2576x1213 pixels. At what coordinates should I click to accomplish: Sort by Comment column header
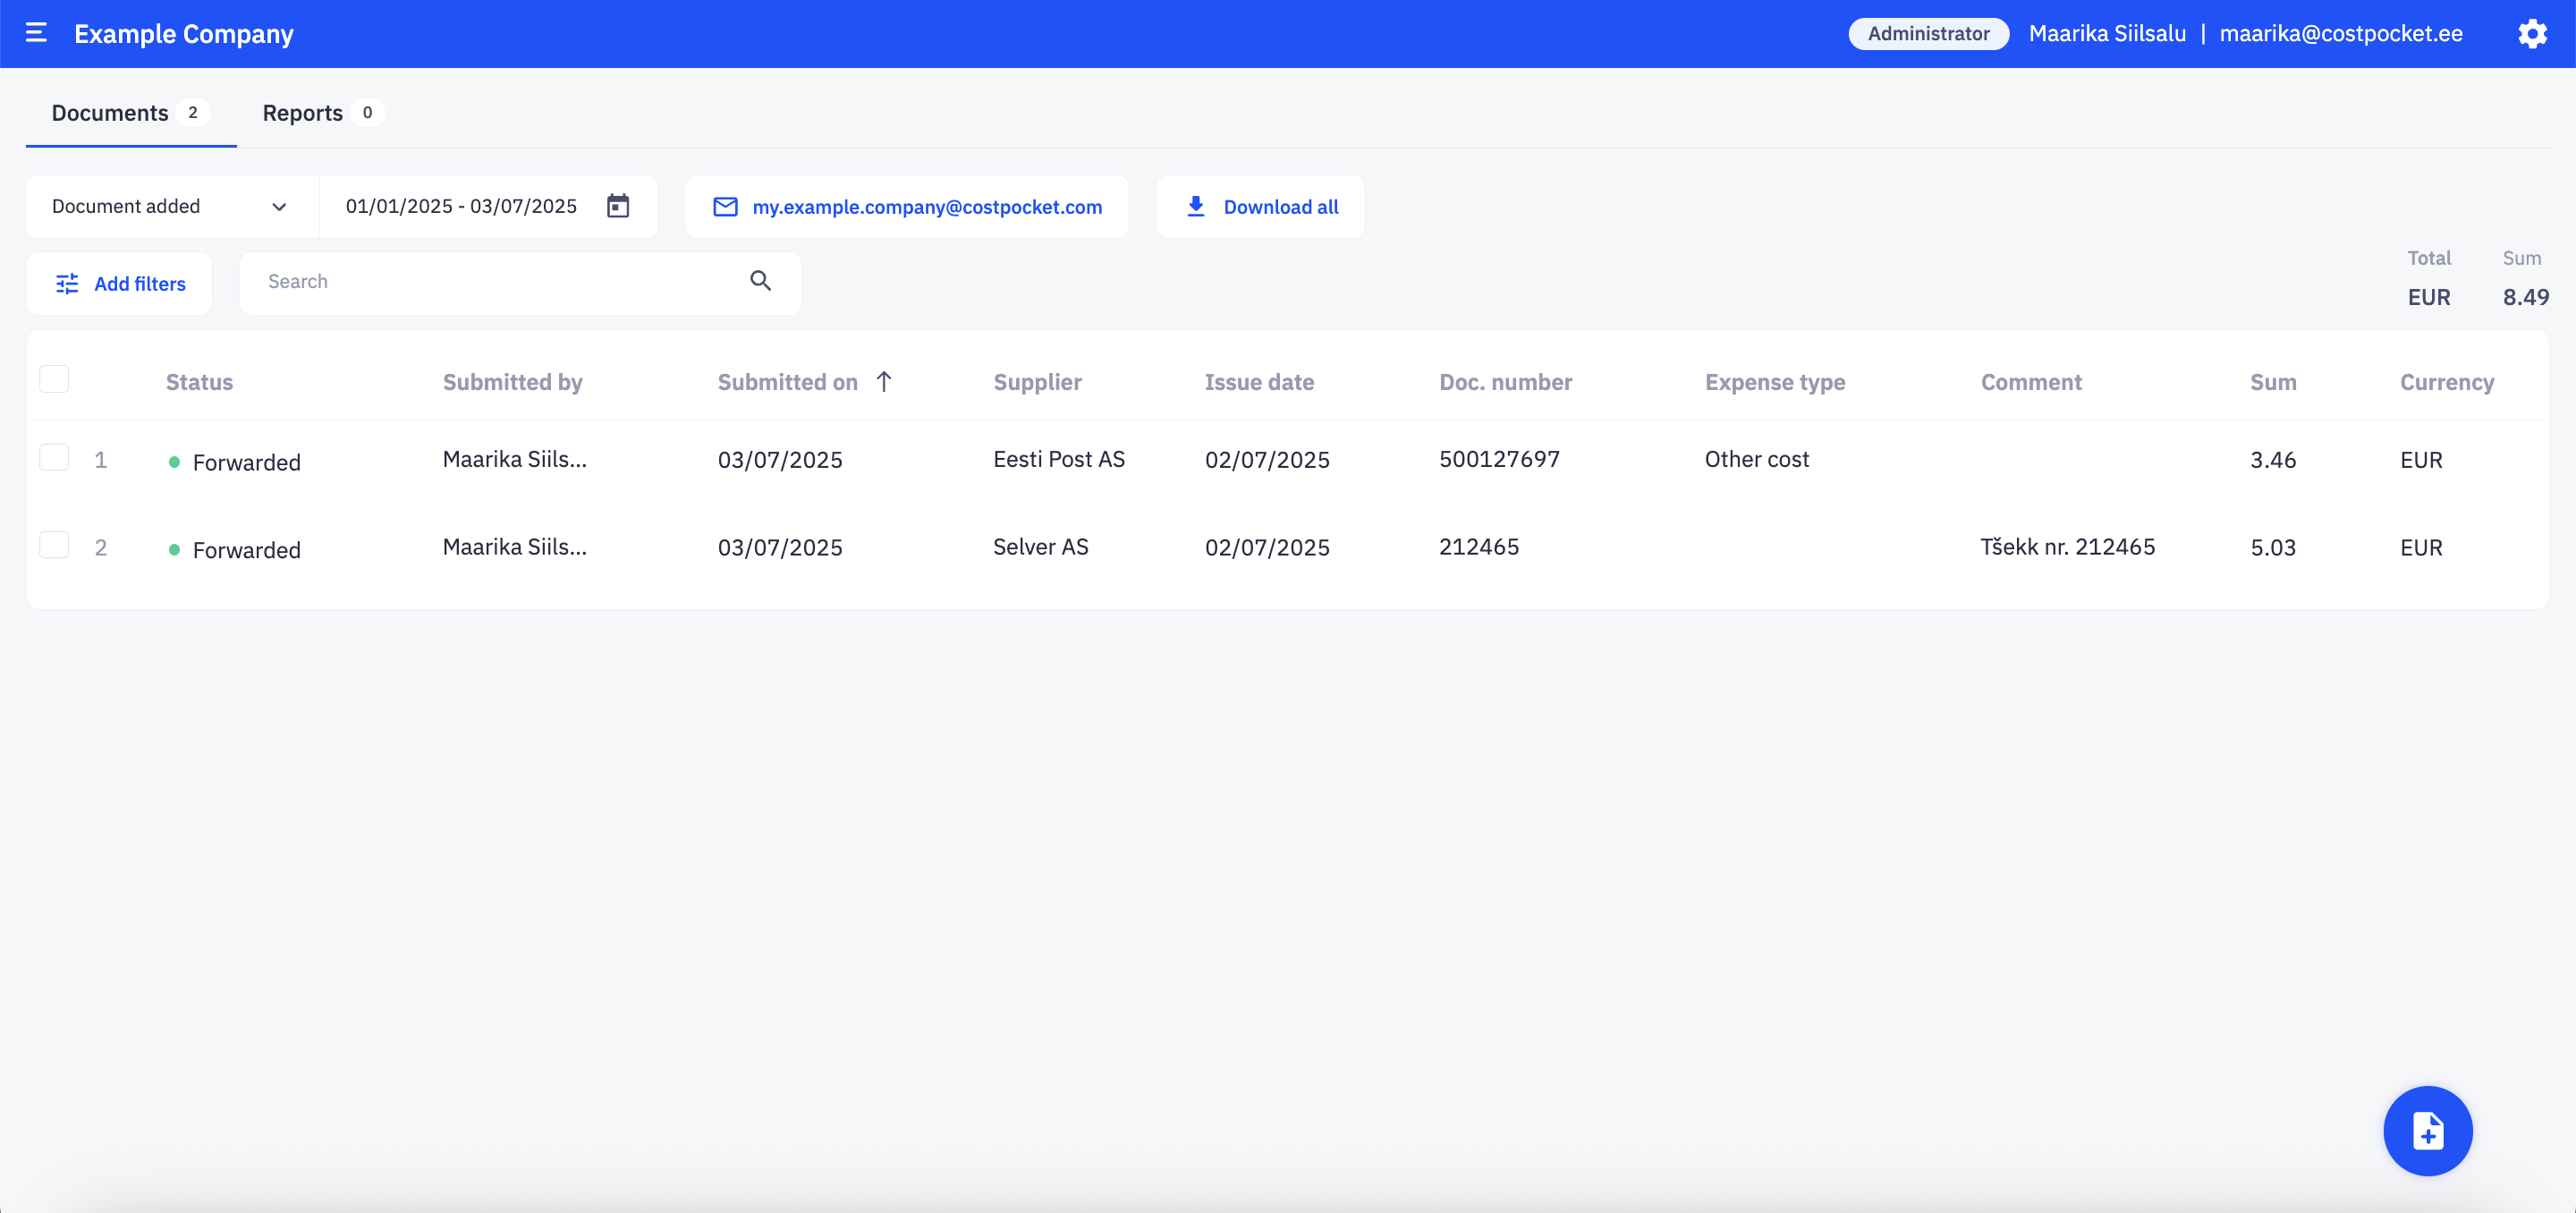[2031, 382]
